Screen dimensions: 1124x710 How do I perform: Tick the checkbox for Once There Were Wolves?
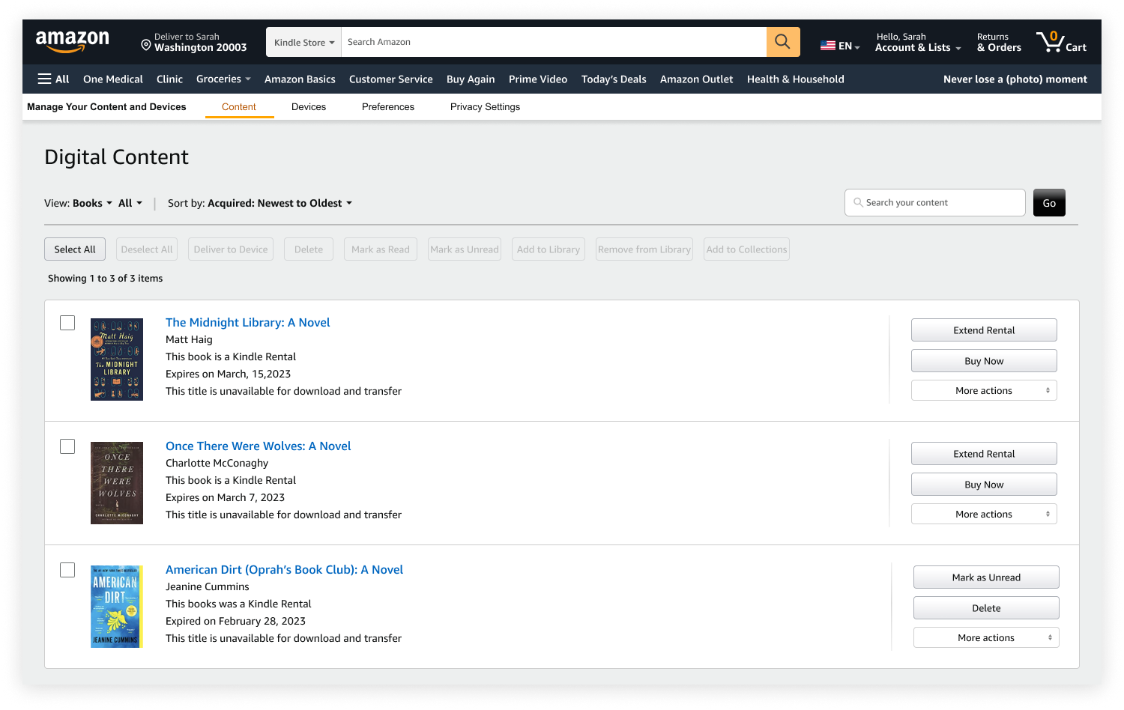click(67, 446)
